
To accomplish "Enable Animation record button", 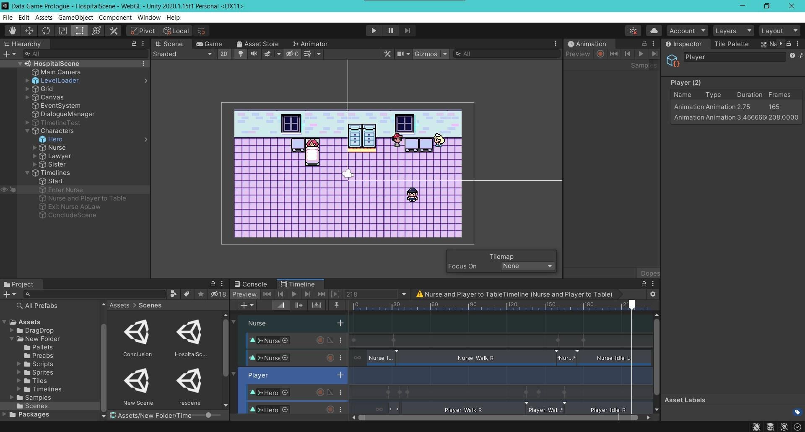I will (600, 54).
